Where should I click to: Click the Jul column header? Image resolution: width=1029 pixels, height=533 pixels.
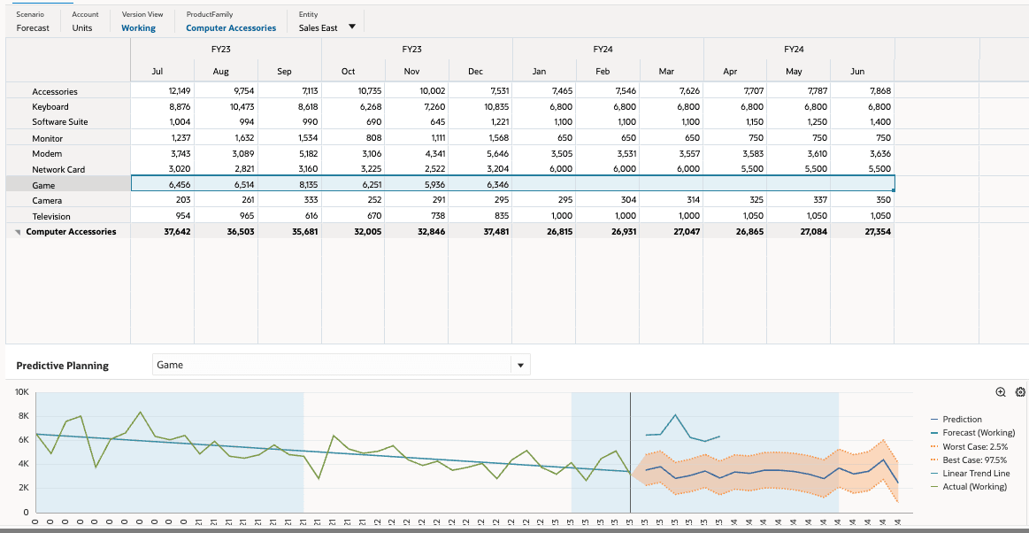point(157,71)
